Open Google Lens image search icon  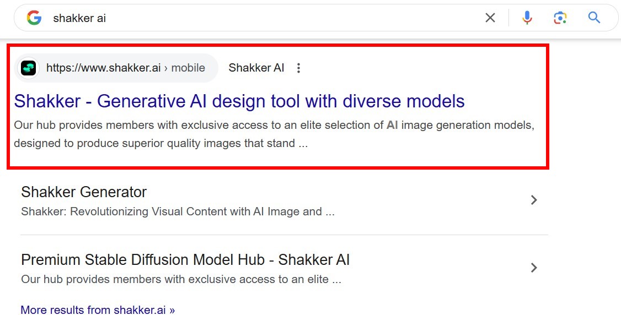coord(560,18)
